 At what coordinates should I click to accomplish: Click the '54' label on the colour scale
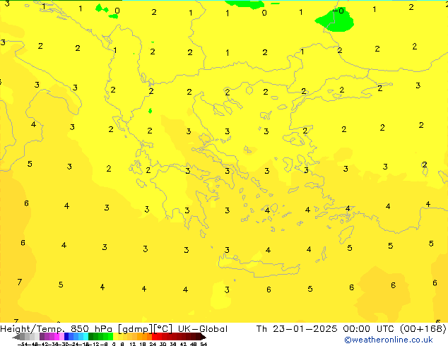click(204, 344)
